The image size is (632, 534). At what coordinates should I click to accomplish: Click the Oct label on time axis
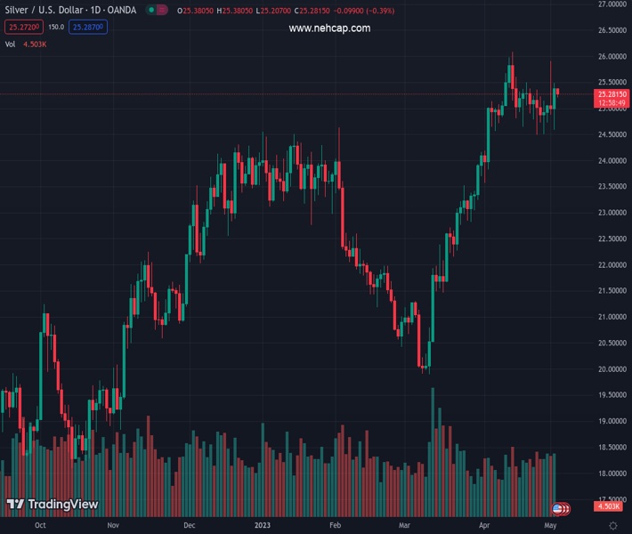point(40,526)
